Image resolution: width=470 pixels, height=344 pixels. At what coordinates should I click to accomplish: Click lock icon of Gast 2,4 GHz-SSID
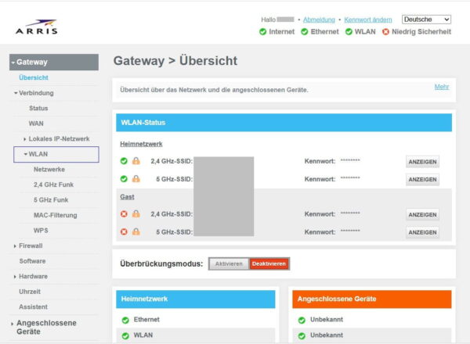[136, 214]
